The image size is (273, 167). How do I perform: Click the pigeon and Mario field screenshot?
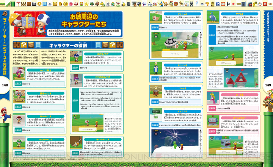click(226, 56)
